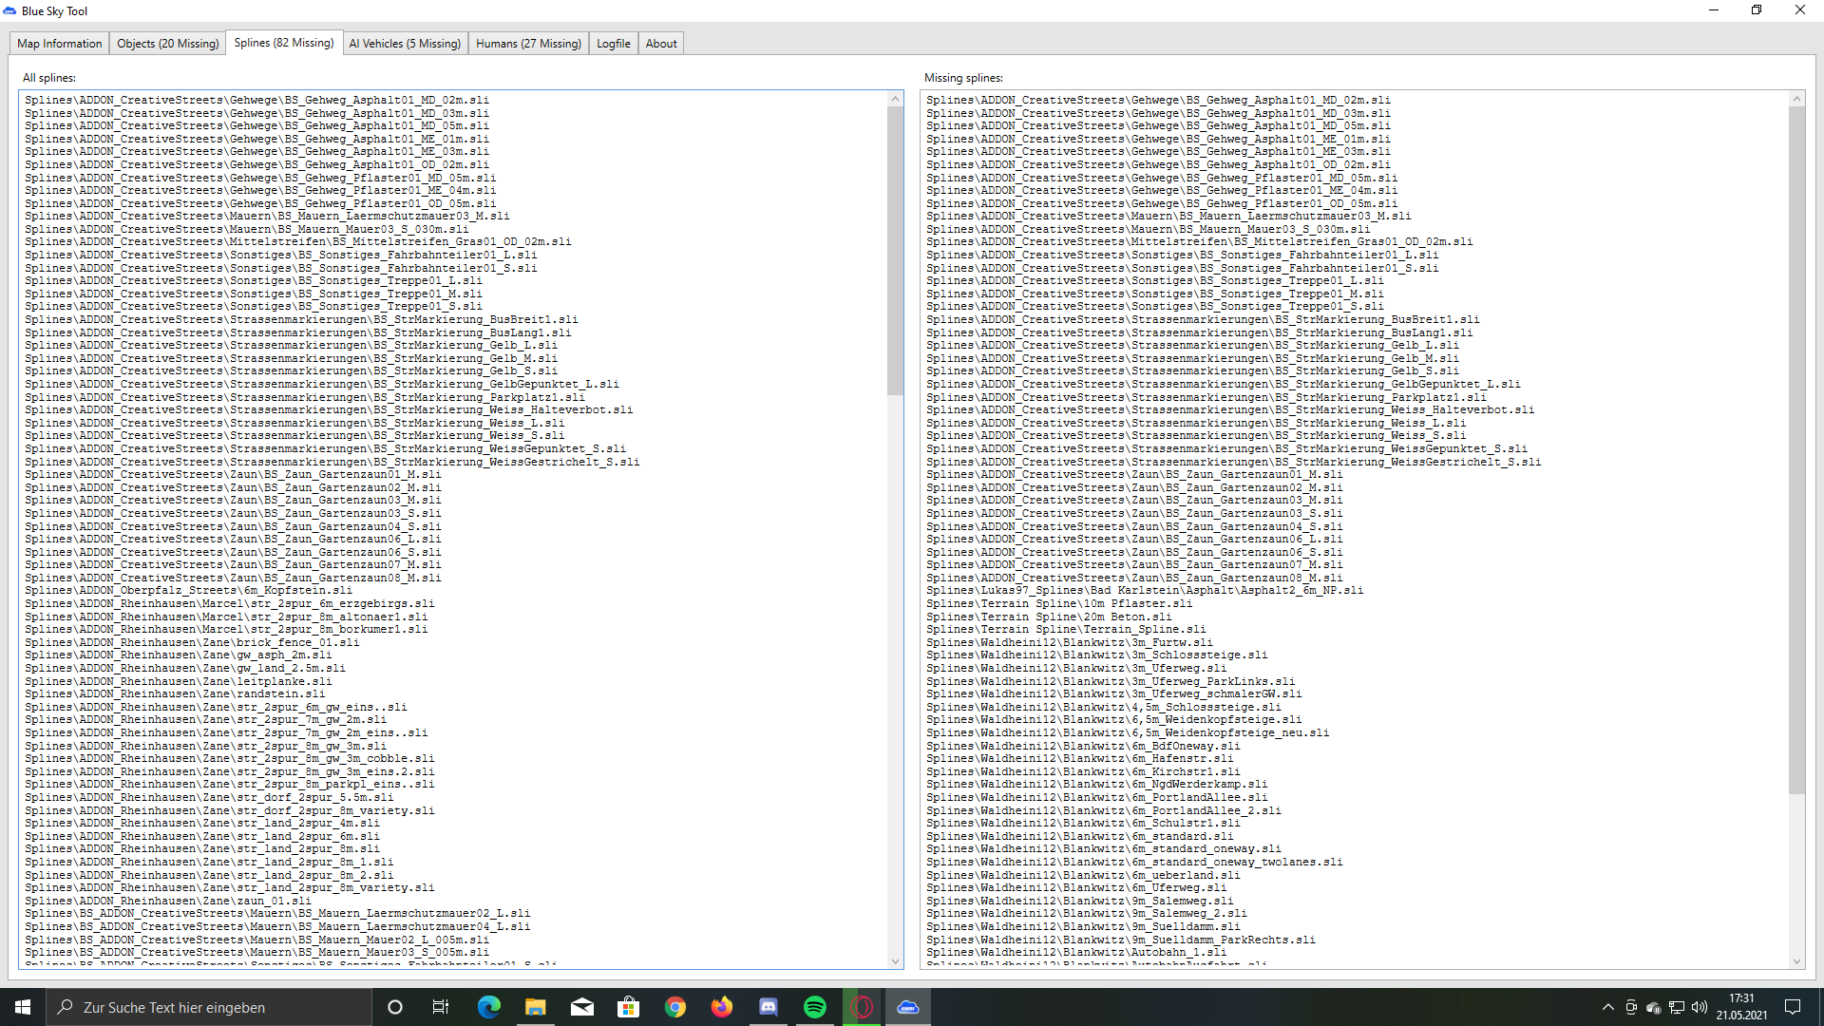The image size is (1824, 1026).
Task: Click Blue Sky Tool taskbar icon
Action: [x=908, y=1007]
